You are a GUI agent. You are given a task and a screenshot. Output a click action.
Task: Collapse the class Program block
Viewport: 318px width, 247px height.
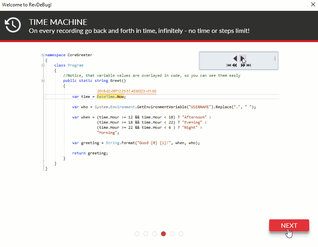[43, 65]
